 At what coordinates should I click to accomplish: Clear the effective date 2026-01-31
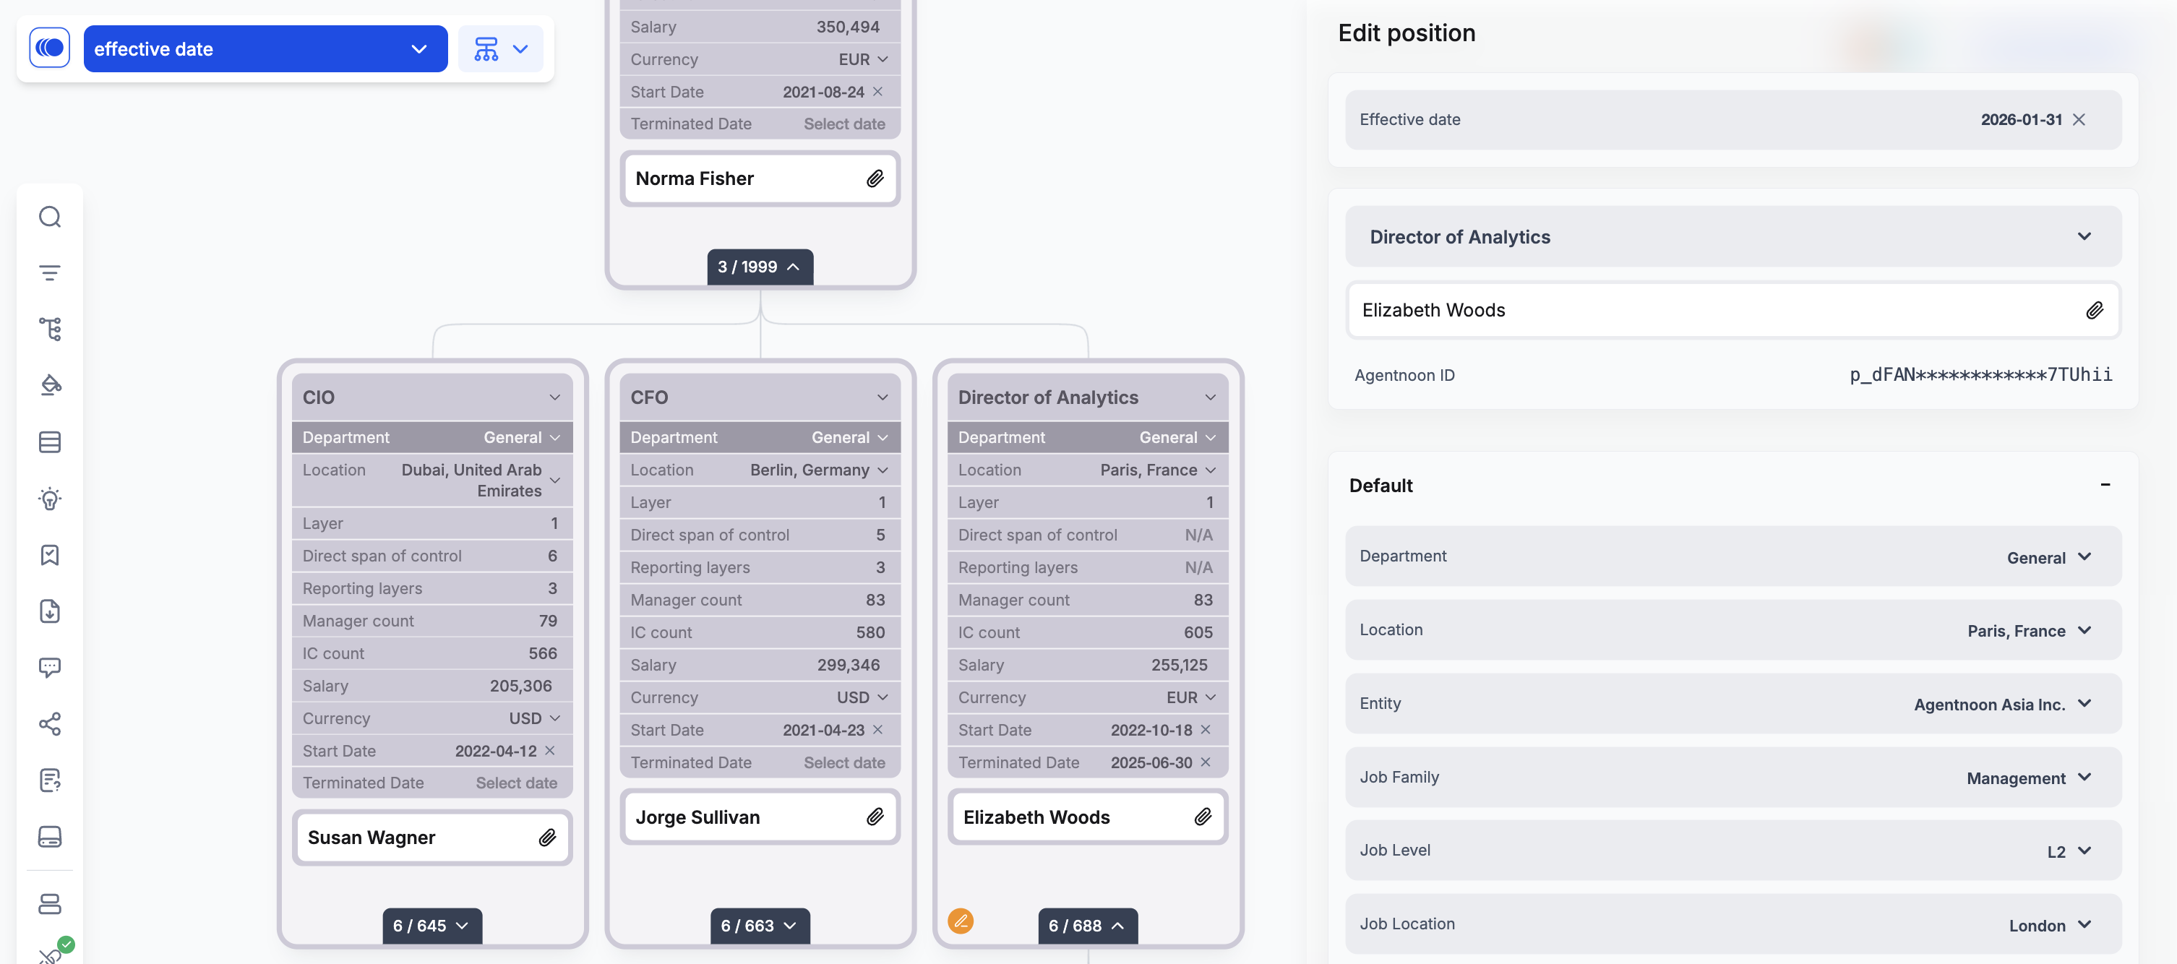pos(2080,120)
